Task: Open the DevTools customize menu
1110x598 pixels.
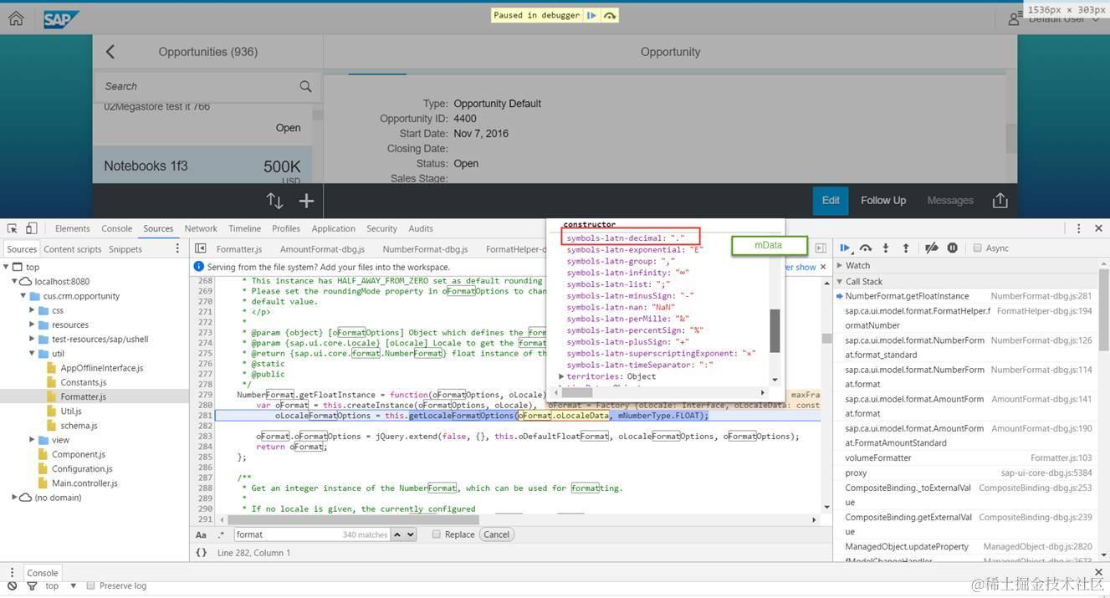Action: [x=1079, y=228]
